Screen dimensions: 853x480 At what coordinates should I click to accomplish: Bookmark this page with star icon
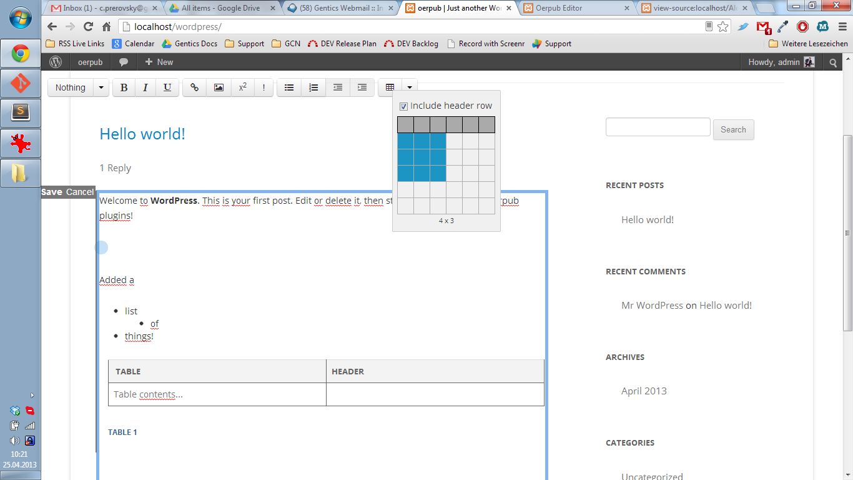point(723,26)
